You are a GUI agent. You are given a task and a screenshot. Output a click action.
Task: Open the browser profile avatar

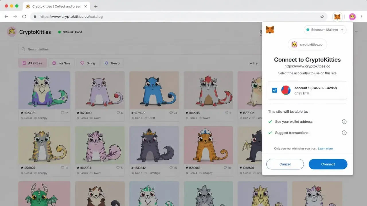click(x=352, y=17)
